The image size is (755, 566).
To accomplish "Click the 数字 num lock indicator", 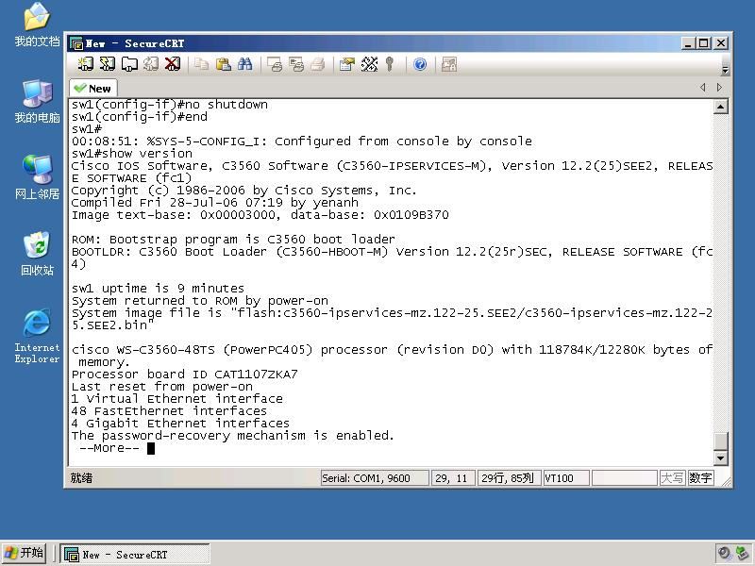I will point(700,478).
